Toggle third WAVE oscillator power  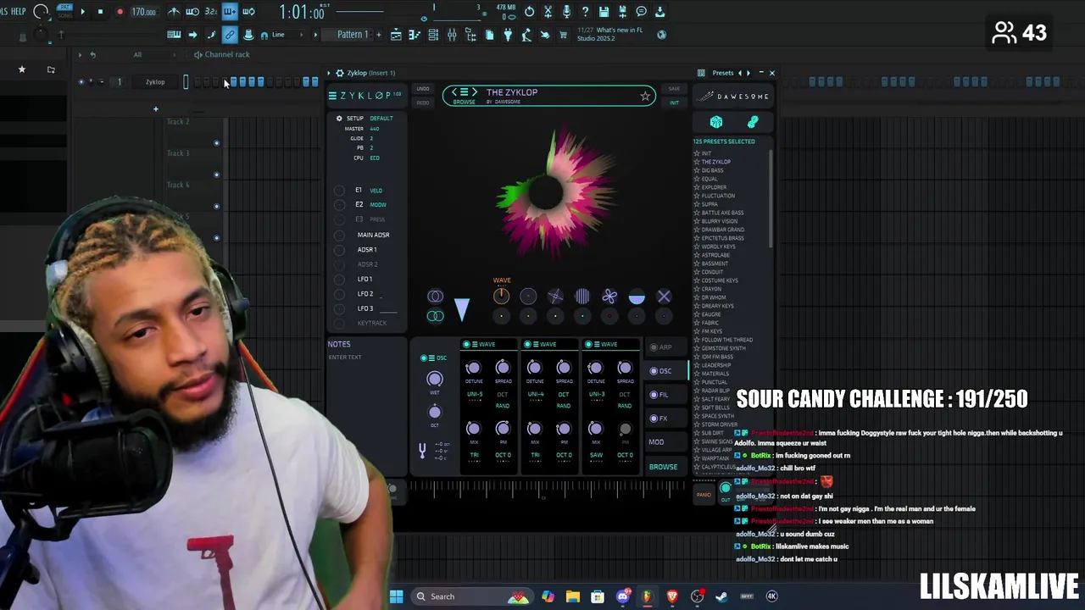pyautogui.click(x=588, y=344)
